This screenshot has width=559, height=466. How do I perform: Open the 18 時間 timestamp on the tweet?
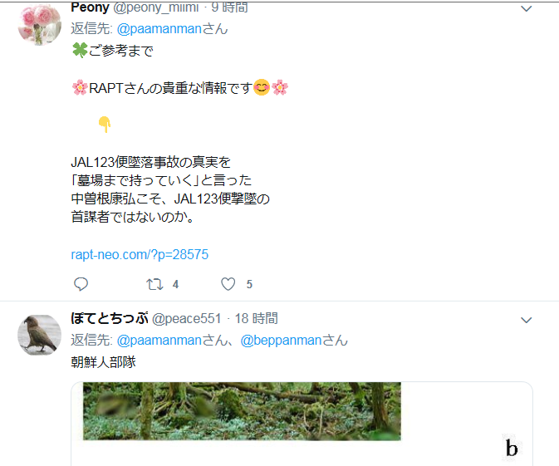256,318
